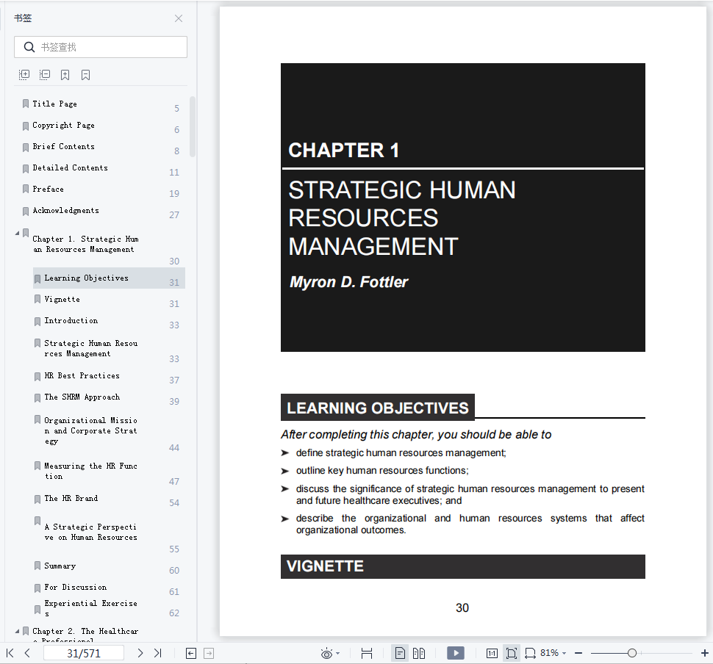713x664 pixels.
Task: Click the bookmark search field
Action: (x=101, y=47)
